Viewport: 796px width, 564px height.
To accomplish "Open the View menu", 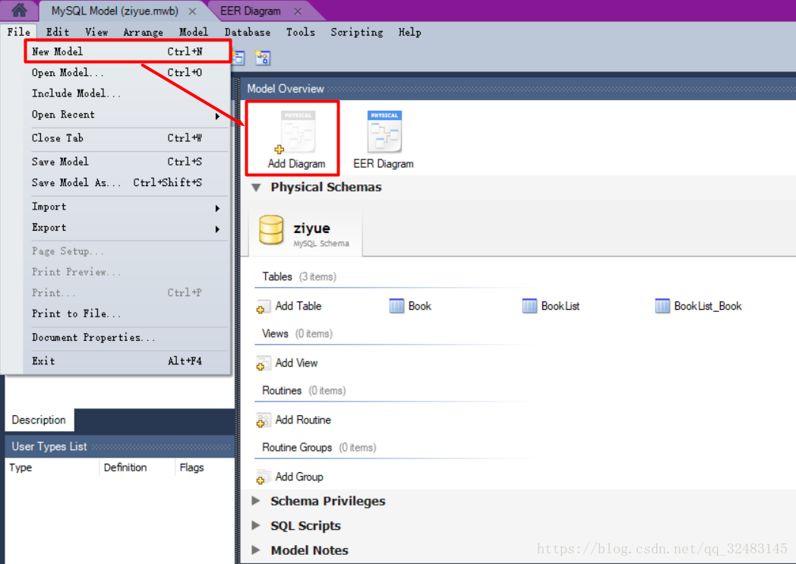I will pyautogui.click(x=96, y=32).
